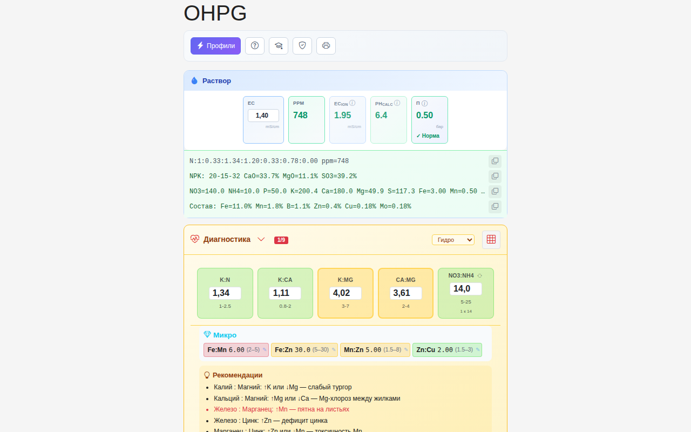Edit the Fe:Zn ratio pencil icon
This screenshot has width=691, height=432.
(x=334, y=350)
